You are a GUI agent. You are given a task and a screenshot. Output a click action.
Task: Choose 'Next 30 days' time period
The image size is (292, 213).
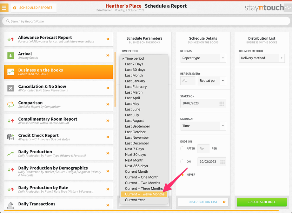[x=144, y=155]
